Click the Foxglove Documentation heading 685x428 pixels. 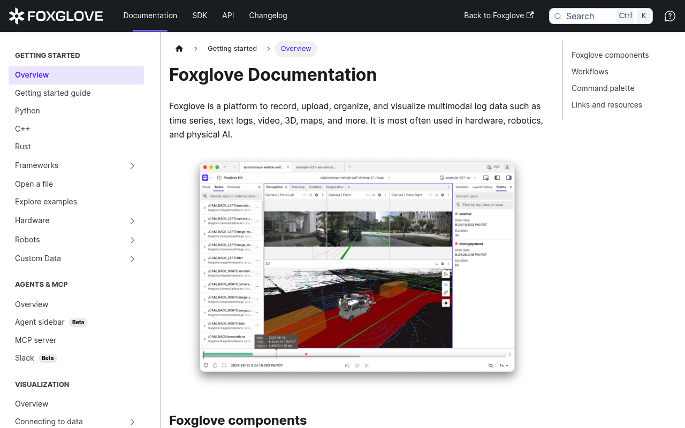[273, 75]
